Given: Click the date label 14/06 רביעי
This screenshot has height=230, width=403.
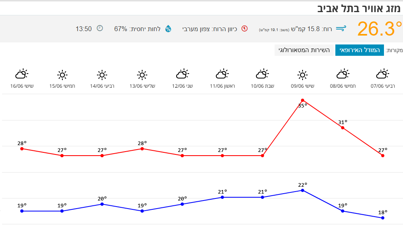Looking at the screenshot, I should [102, 86].
